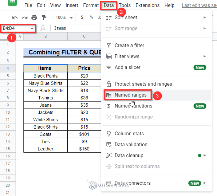Click the funnel icon for Create a filter
217x196 pixels.
click(x=109, y=45)
